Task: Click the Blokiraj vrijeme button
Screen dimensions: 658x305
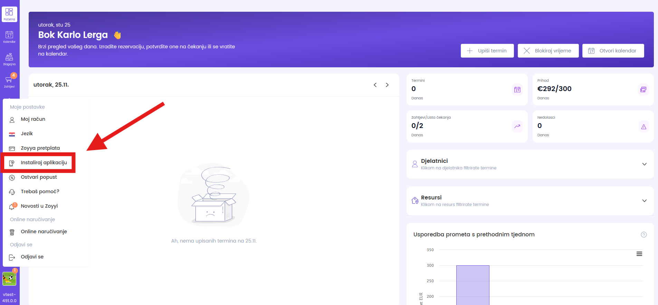Action: (x=548, y=51)
